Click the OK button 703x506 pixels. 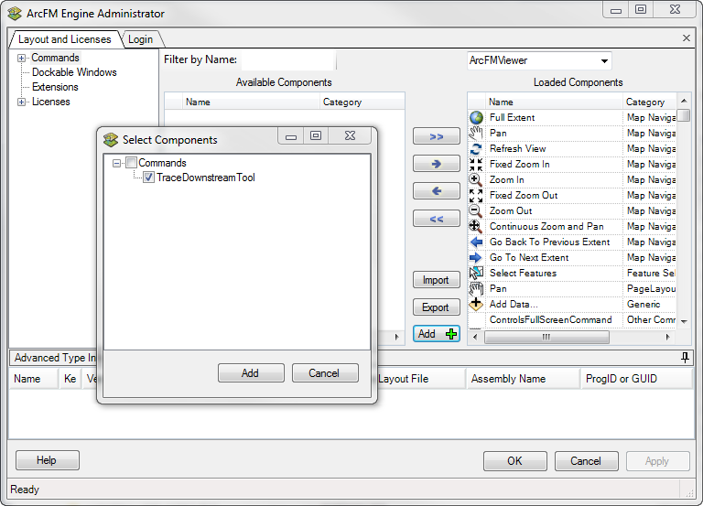click(514, 461)
